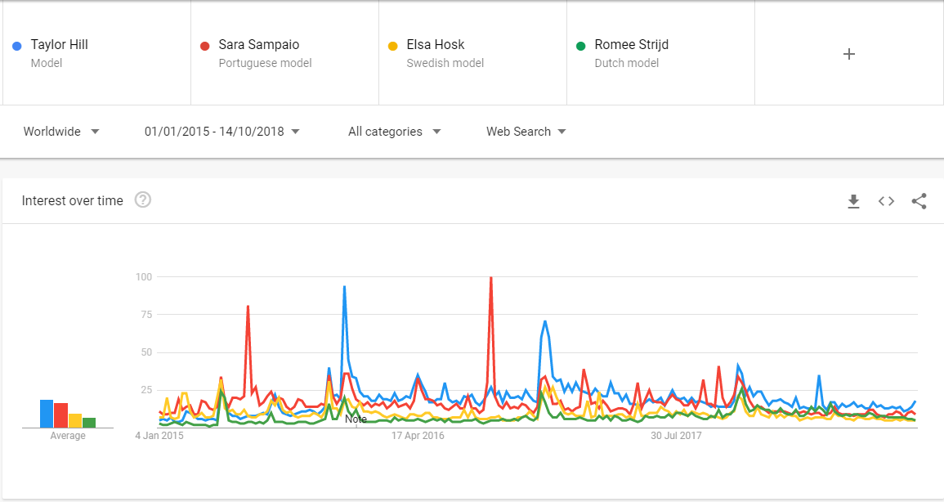Click the yellow Elsa Hosk dot

click(x=393, y=46)
